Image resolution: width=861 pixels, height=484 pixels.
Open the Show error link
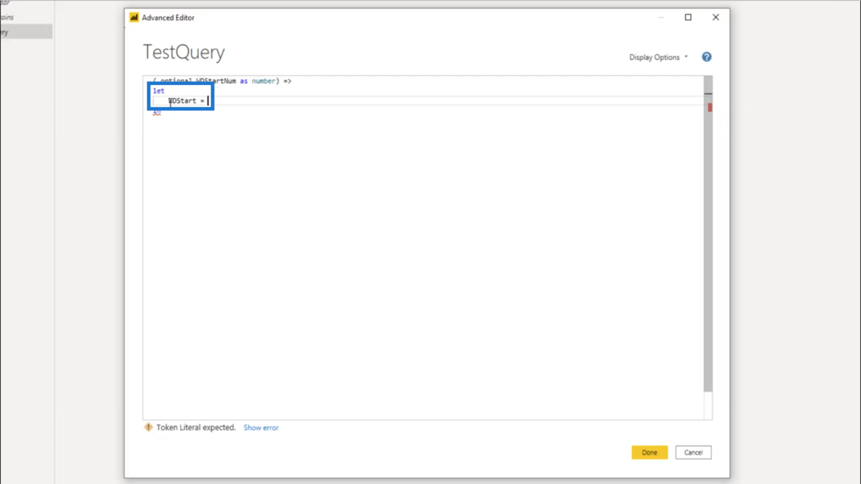261,428
